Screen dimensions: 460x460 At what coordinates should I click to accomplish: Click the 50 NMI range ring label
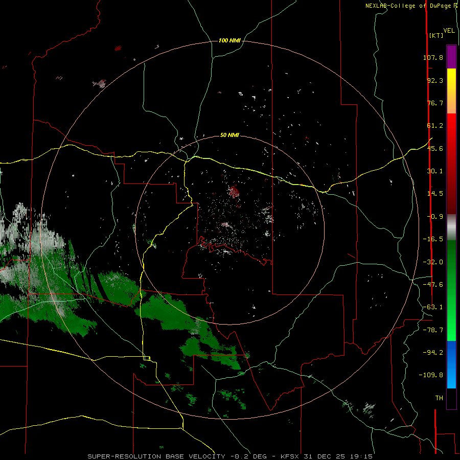click(x=229, y=135)
